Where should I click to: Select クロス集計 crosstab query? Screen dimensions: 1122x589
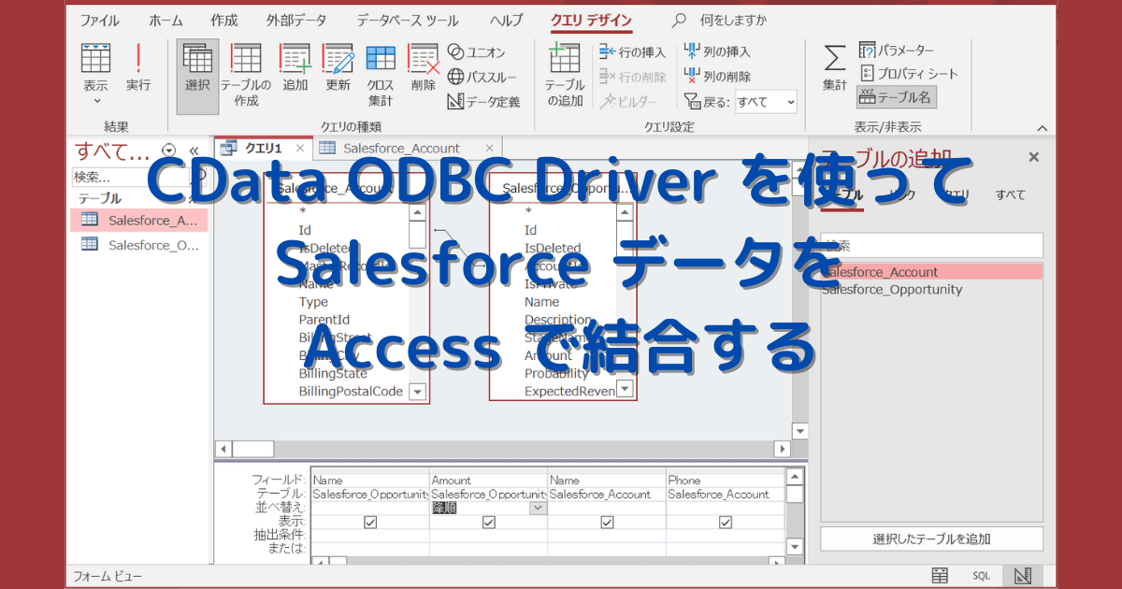[381, 76]
